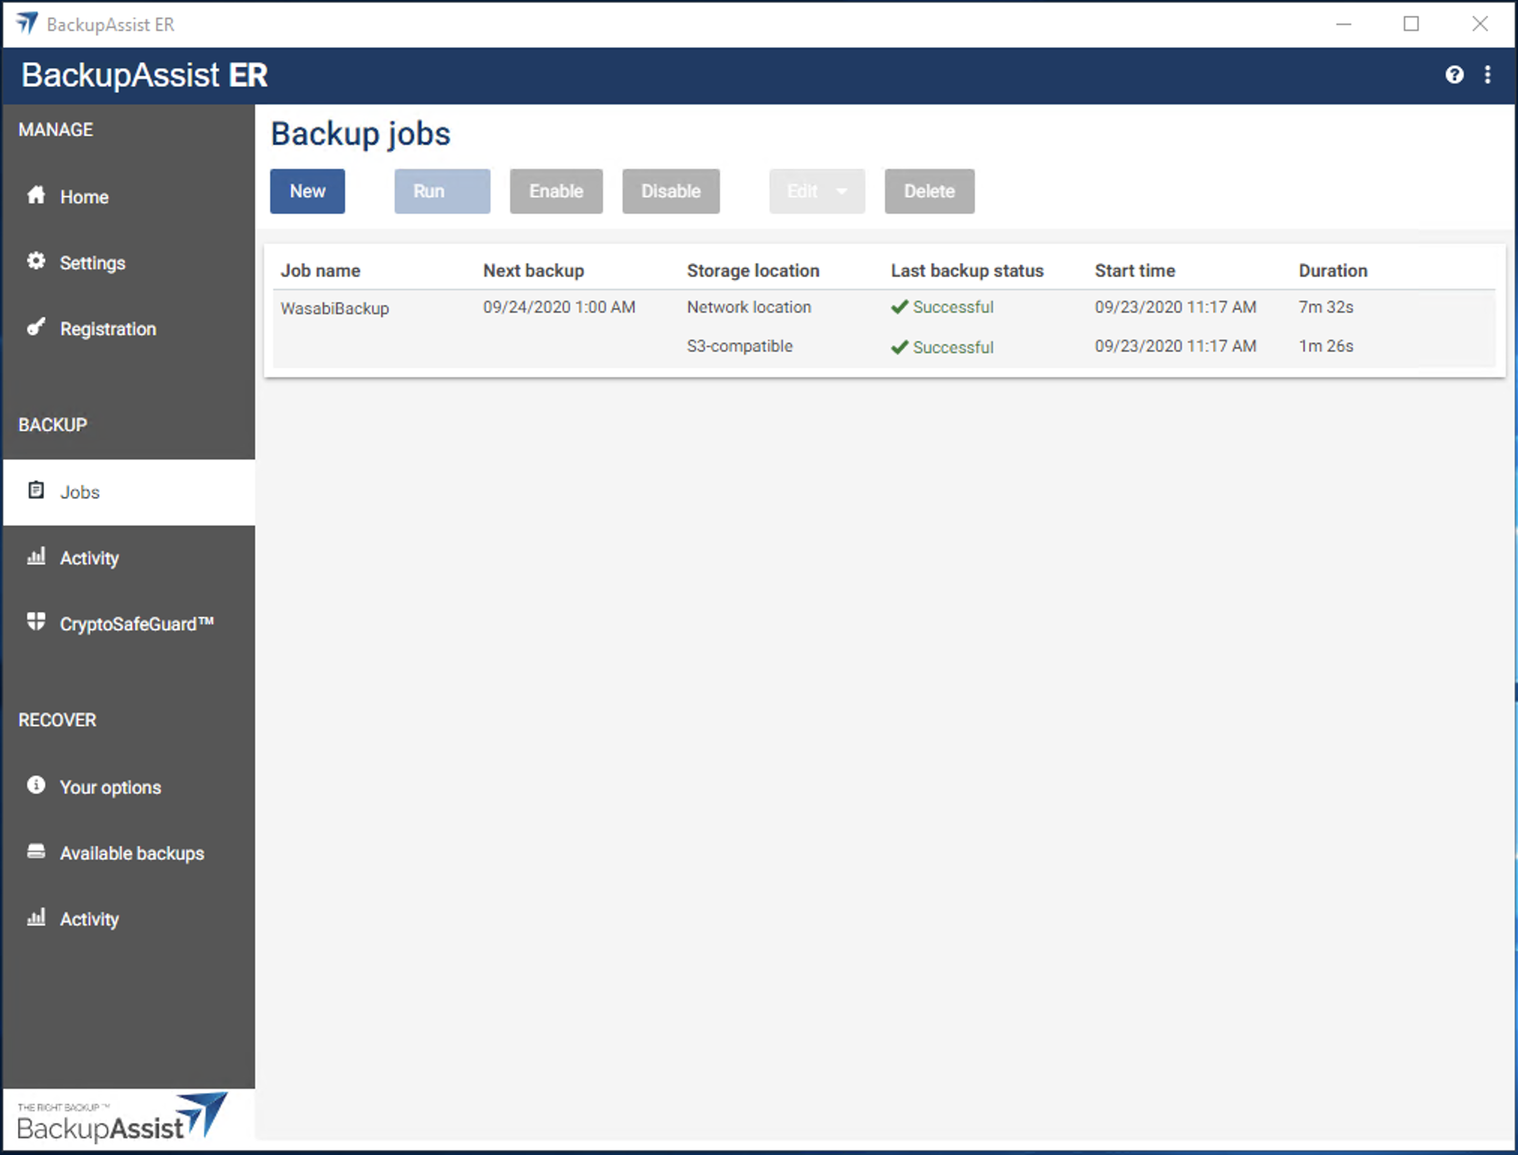The height and width of the screenshot is (1155, 1518).
Task: Close the BackupAssist ER window
Action: coord(1480,24)
